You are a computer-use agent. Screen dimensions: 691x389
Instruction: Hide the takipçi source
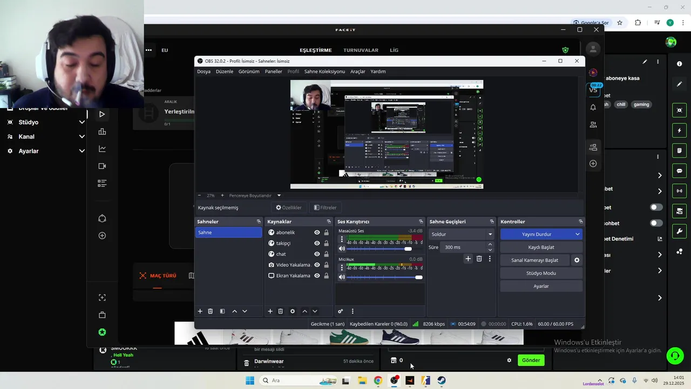pos(317,243)
